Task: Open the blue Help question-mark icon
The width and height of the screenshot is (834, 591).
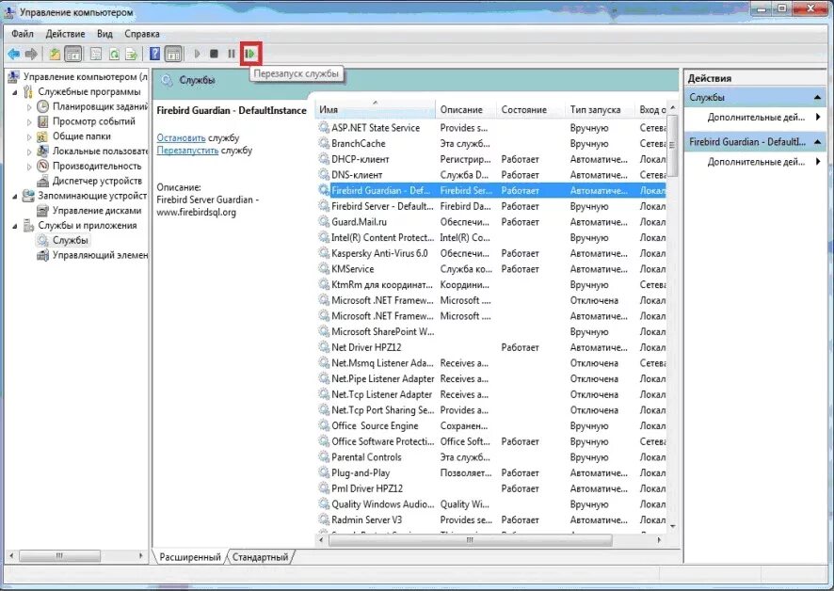Action: [x=154, y=54]
